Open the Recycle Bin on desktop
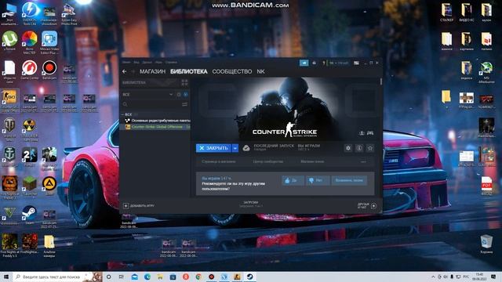This screenshot has width=502, height=282. (486, 244)
